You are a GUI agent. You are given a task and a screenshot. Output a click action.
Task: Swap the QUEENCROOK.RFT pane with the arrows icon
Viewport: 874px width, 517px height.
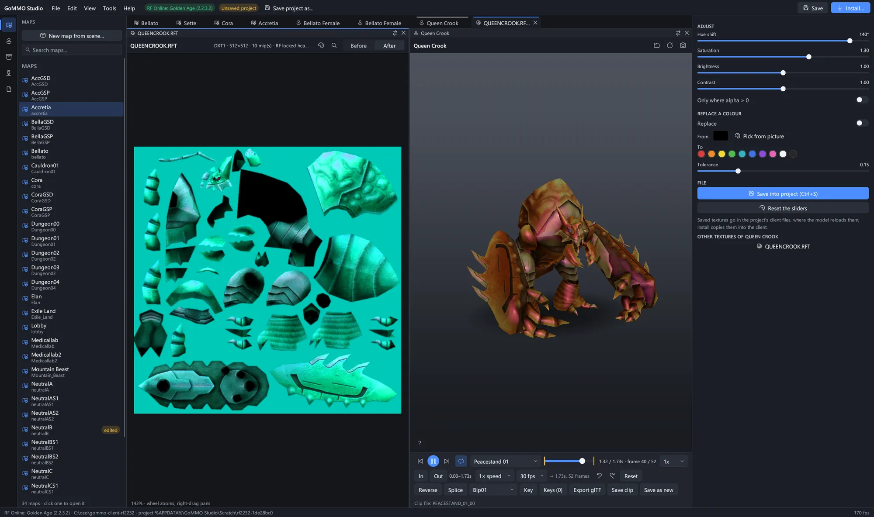point(395,33)
